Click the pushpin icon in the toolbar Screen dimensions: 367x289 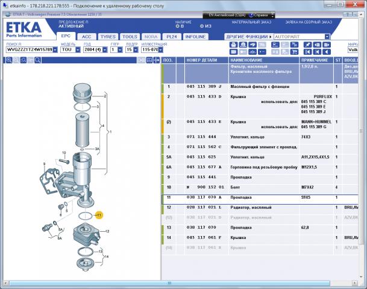pos(307,45)
